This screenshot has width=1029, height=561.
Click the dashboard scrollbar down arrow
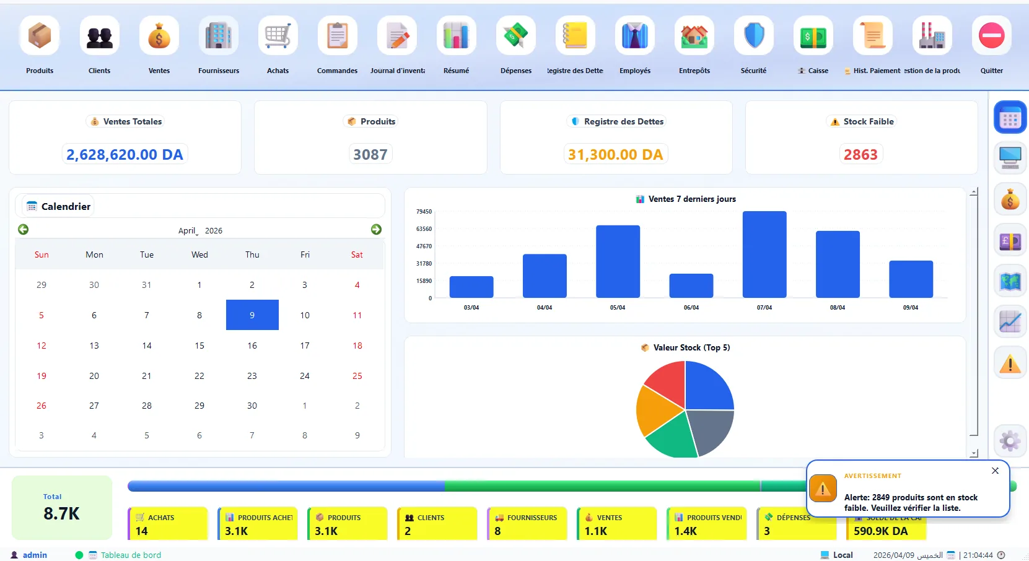point(974,453)
